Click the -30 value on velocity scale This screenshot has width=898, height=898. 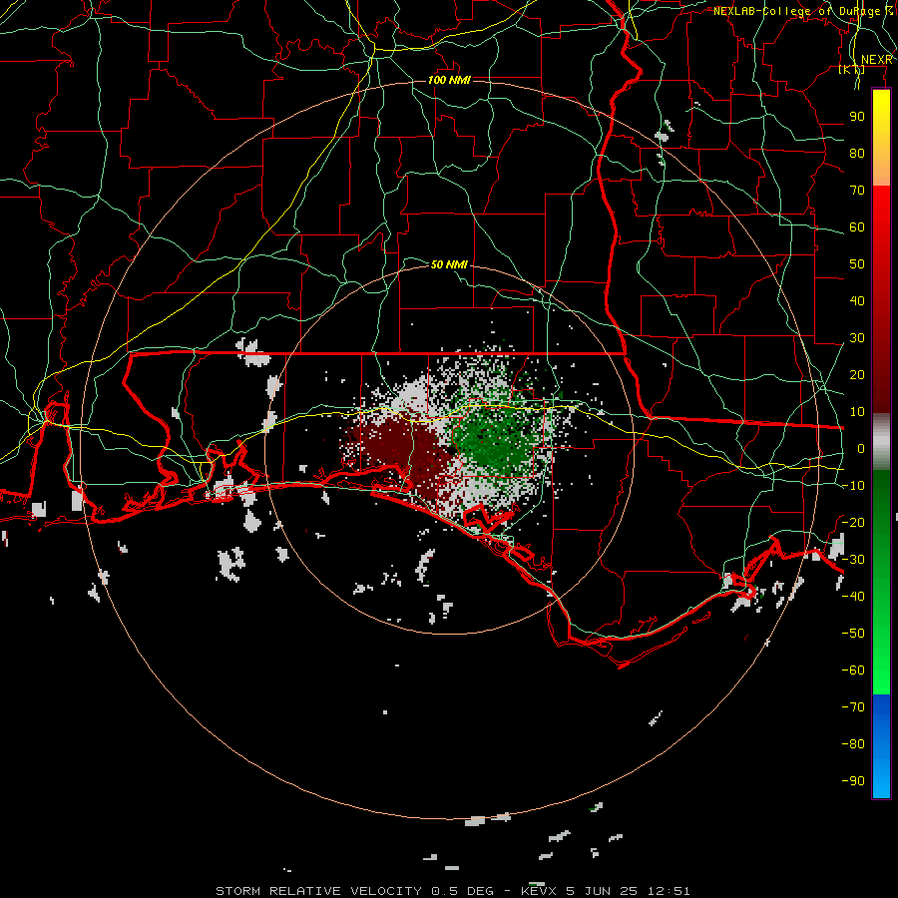853,560
